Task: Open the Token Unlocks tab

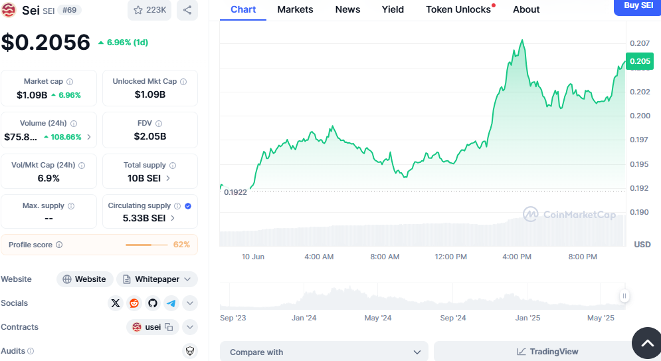Action: [x=460, y=9]
